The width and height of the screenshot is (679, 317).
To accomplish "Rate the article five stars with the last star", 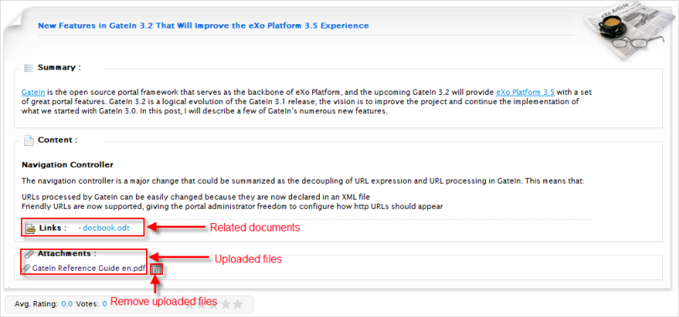I will (238, 304).
